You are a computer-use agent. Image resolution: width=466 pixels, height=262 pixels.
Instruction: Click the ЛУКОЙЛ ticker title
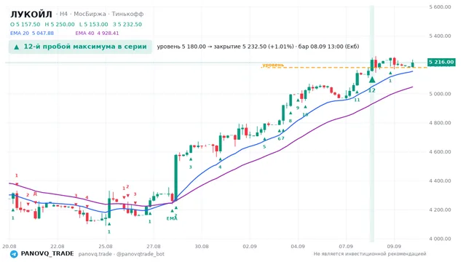pyautogui.click(x=31, y=14)
